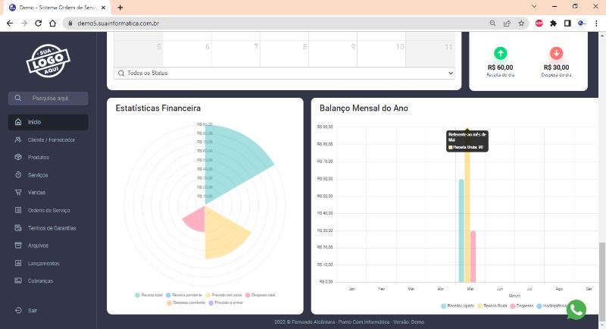The width and height of the screenshot is (606, 329).
Task: Bookmark this page with star icon
Action: pos(521,23)
